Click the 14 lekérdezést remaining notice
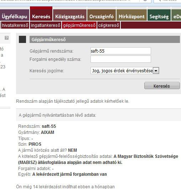This screenshot has width=181, height=194. [65, 187]
